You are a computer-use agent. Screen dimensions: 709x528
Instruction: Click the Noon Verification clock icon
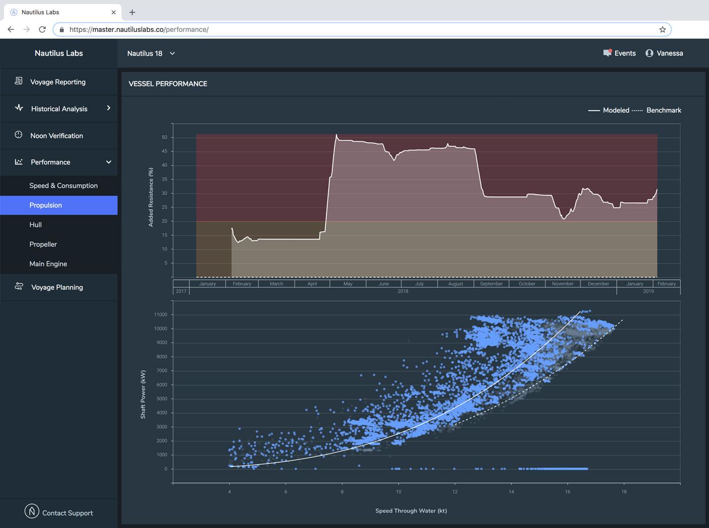tap(19, 135)
